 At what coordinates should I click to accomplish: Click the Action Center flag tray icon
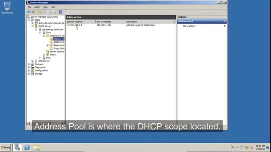click(237, 147)
